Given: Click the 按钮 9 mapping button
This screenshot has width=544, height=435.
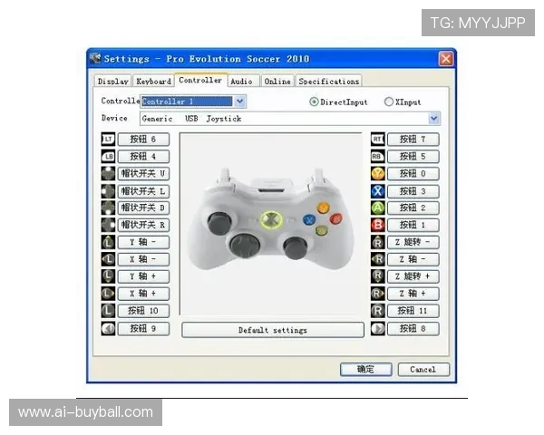Looking at the screenshot, I should click(x=143, y=328).
